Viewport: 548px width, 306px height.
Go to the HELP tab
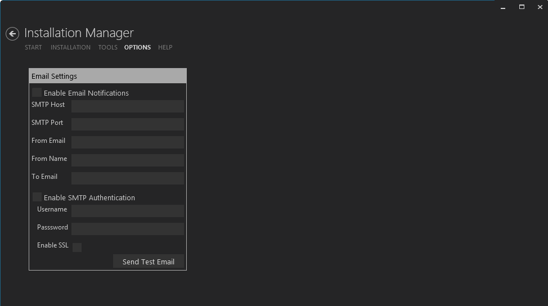pos(165,47)
